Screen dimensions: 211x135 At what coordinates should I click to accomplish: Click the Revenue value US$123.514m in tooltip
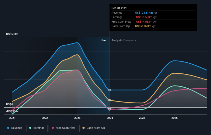point(144,13)
